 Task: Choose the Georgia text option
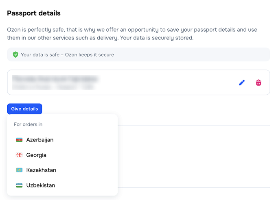(36, 155)
